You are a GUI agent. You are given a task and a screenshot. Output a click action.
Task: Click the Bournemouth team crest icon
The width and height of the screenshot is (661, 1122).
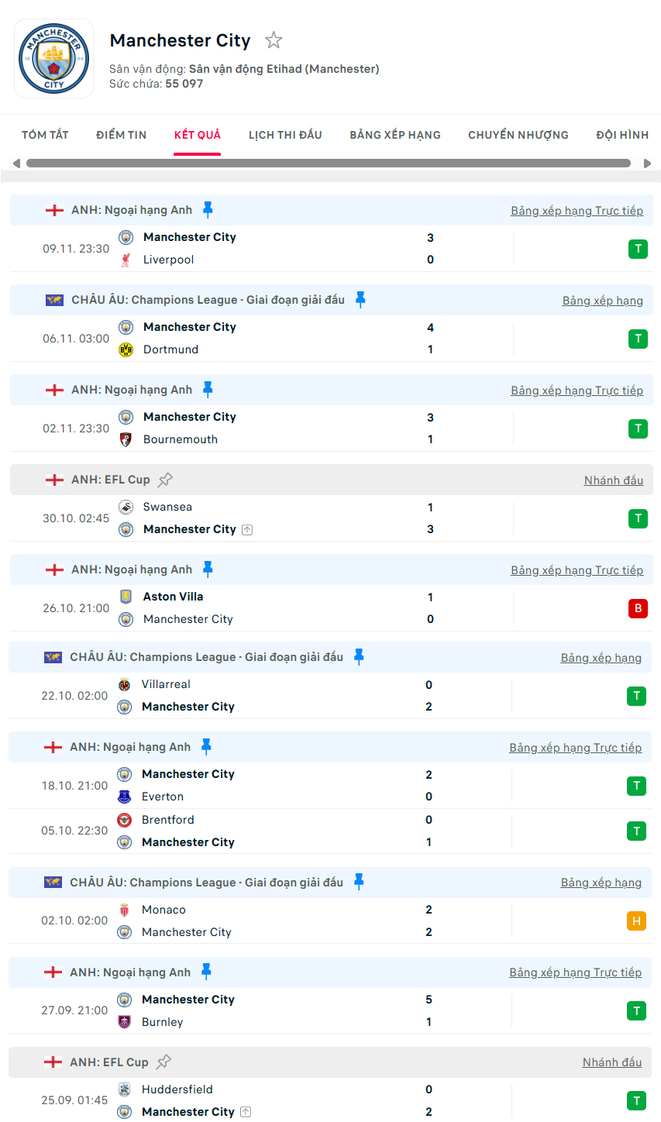(126, 439)
